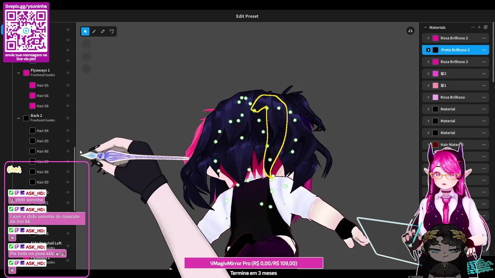Select the Rosa Brilhoso material

coord(455,97)
